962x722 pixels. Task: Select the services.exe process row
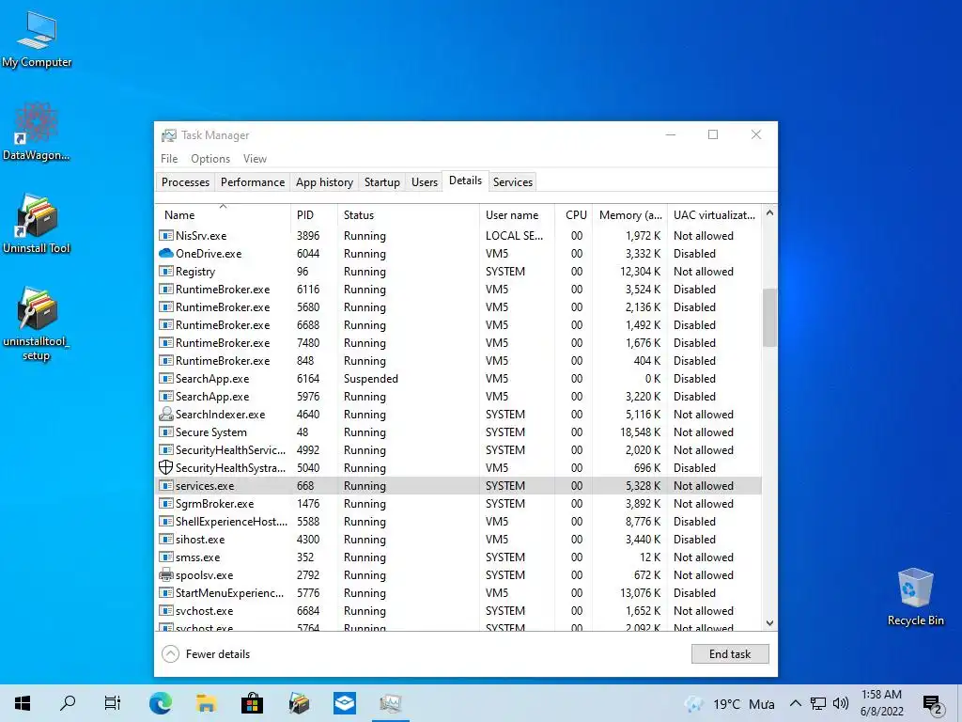pyautogui.click(x=458, y=486)
